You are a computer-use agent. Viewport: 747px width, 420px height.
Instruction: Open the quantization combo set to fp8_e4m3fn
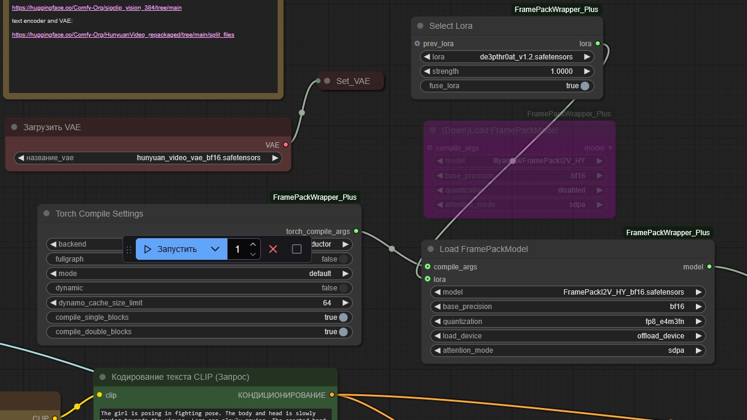[x=568, y=322]
